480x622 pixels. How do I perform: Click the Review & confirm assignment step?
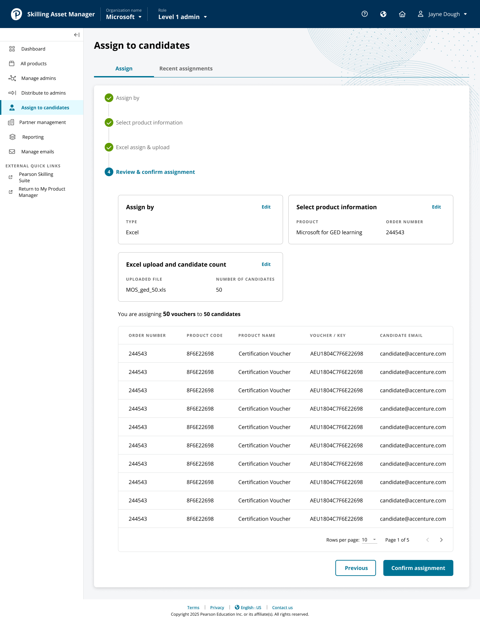[x=155, y=172]
